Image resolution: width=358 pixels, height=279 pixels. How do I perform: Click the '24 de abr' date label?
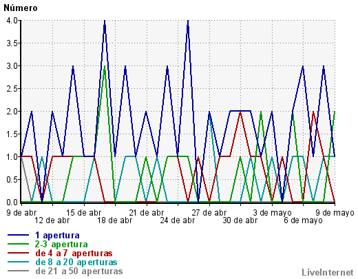coord(178,220)
